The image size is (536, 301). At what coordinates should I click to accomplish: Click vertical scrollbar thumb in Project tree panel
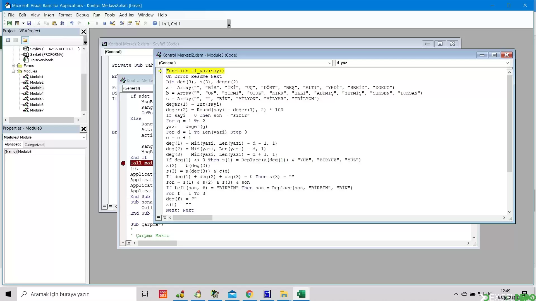84,92
